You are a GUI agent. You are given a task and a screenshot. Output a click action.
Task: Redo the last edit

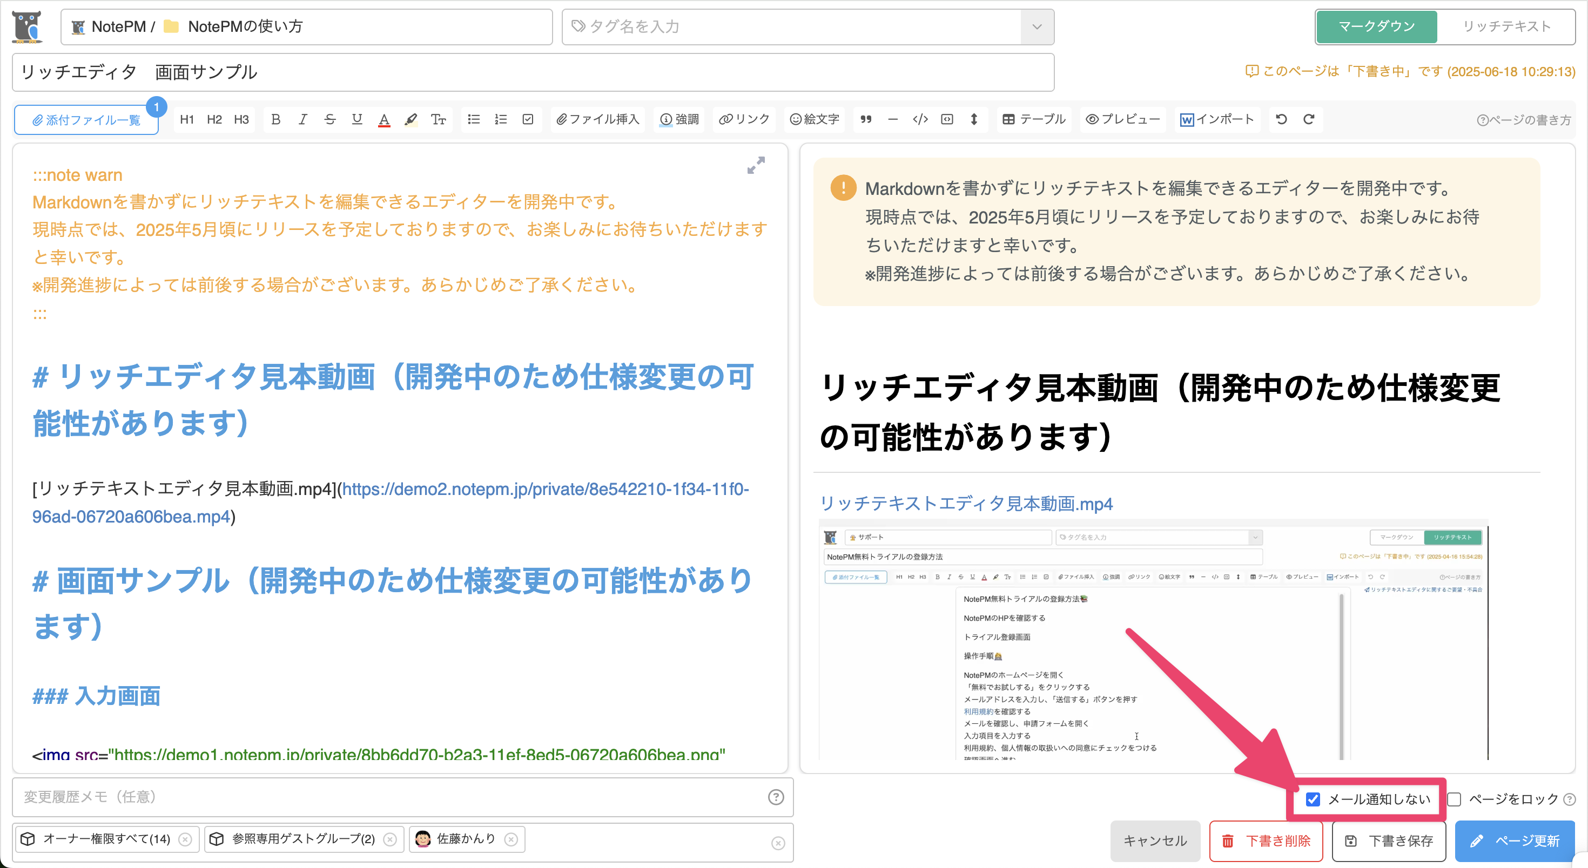(1308, 119)
